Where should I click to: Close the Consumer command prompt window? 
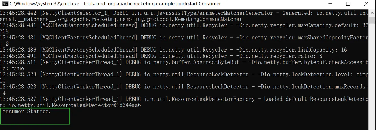[366, 4]
